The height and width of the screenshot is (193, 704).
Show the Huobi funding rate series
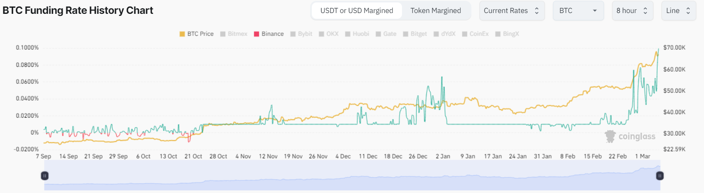357,34
